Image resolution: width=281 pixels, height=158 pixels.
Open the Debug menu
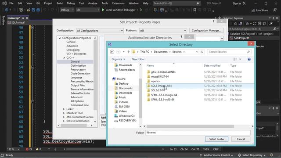(x=71, y=3)
